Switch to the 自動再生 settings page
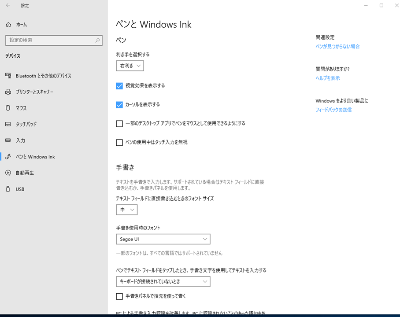Image resolution: width=400 pixels, height=317 pixels. 54,173
